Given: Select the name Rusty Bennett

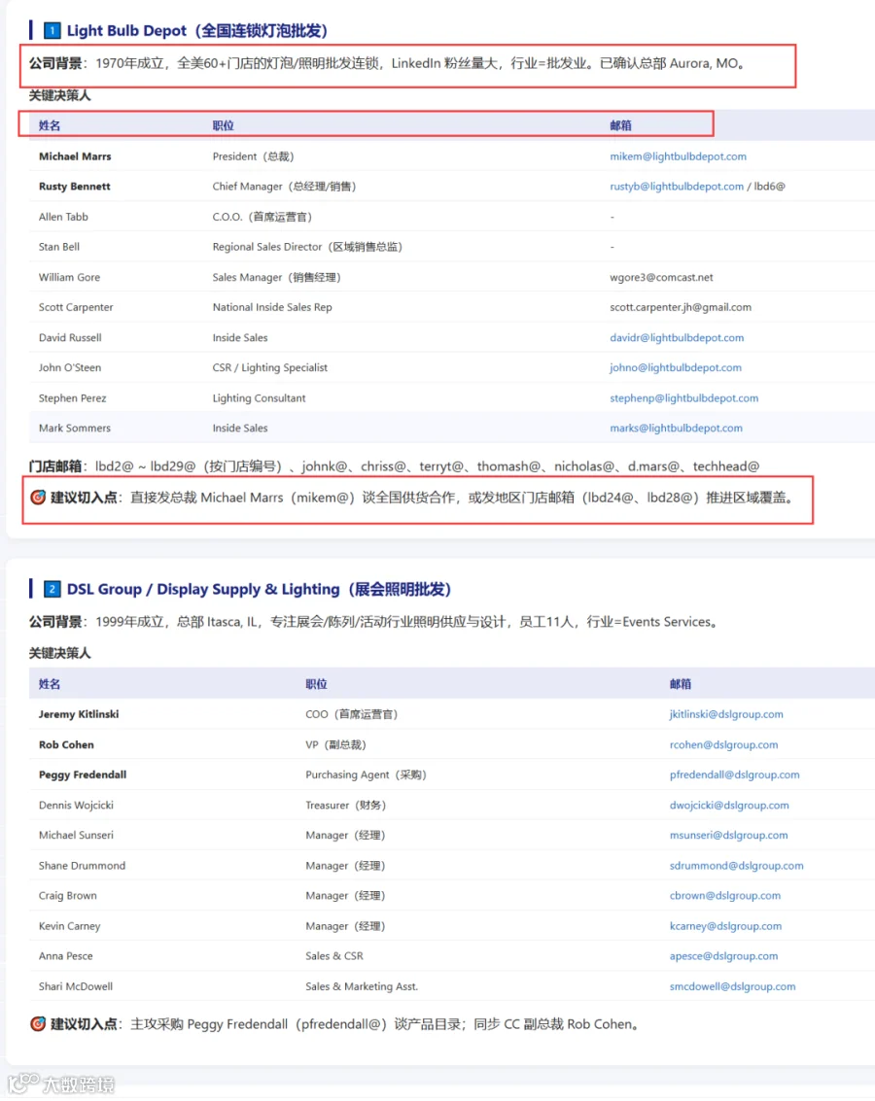Looking at the screenshot, I should [75, 187].
